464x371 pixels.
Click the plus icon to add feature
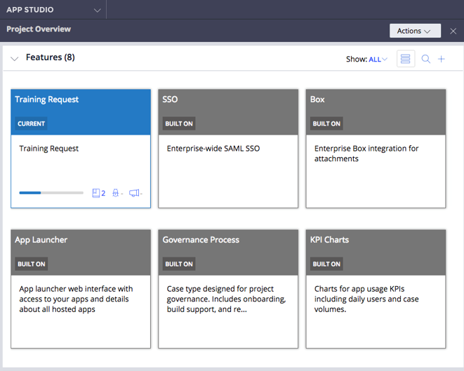point(442,59)
